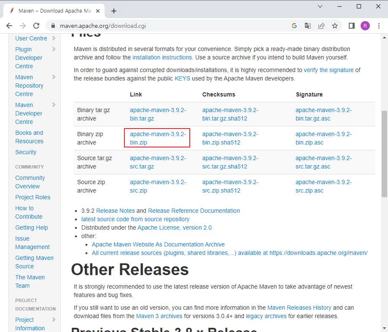Open Apache Maven Website Documentation Archive link
The height and width of the screenshot is (332, 388).
tap(158, 244)
